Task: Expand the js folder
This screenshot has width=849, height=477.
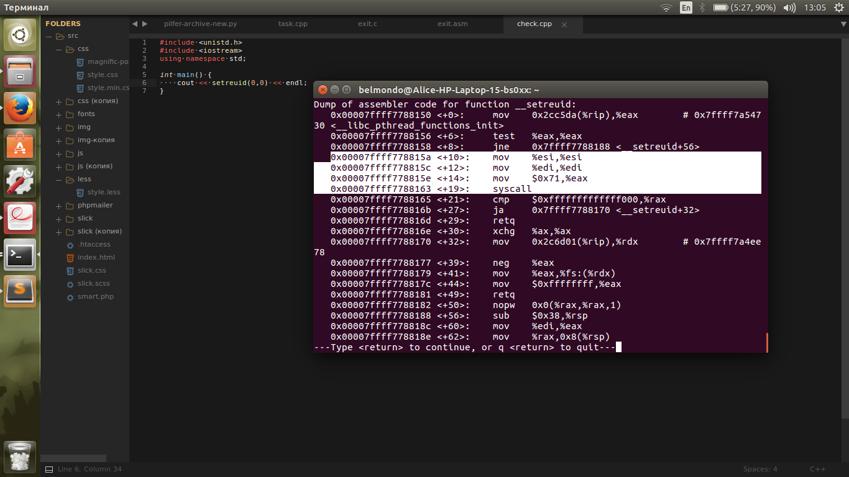Action: pos(58,153)
